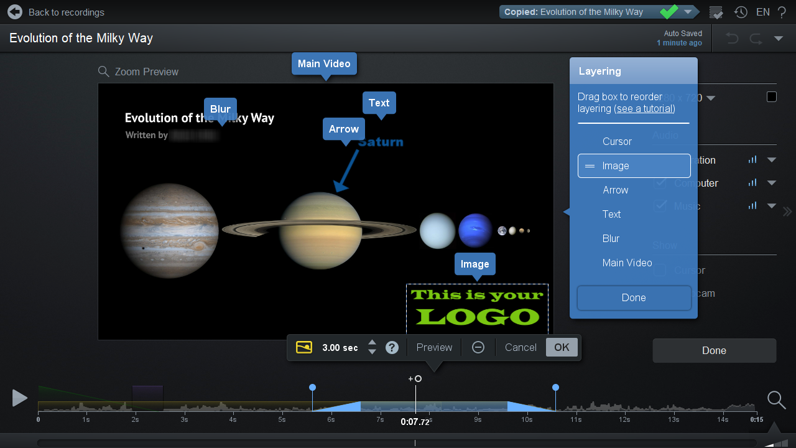The width and height of the screenshot is (796, 448).
Task: Click the Image layer label on canvas
Action: pos(474,264)
